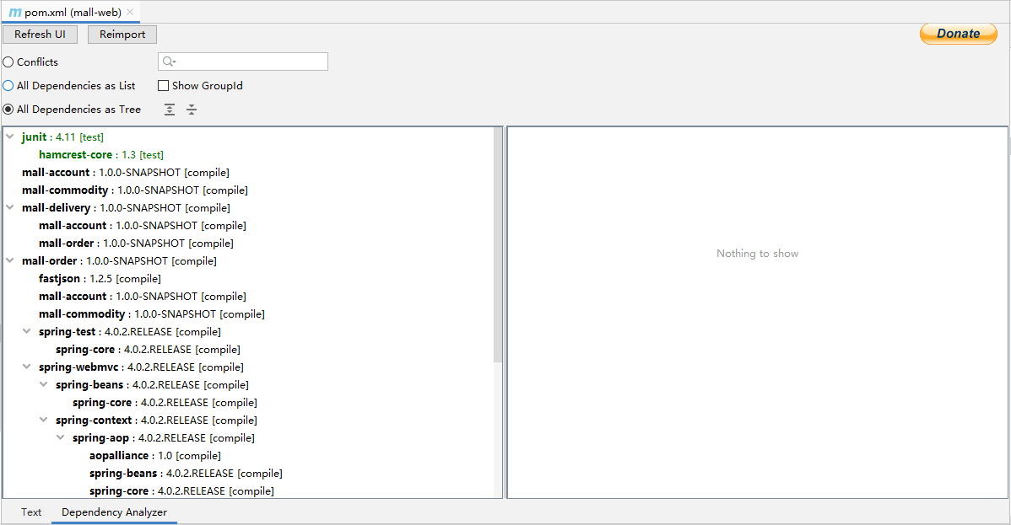Click the Reimport button

(122, 35)
